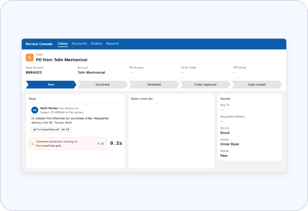Viewport: 308px width, 211px height.
Task: Open PurchaseOrder.pdf attachment
Action: pos(52,129)
